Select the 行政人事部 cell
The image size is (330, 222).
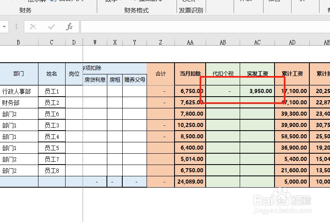pyautogui.click(x=19, y=91)
